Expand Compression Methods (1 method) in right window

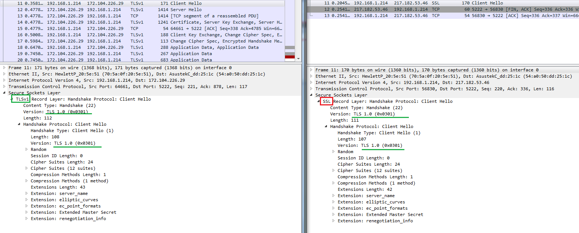pyautogui.click(x=334, y=183)
